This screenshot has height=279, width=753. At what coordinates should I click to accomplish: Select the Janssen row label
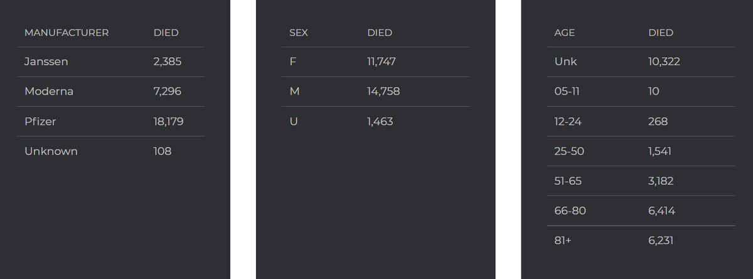point(46,61)
